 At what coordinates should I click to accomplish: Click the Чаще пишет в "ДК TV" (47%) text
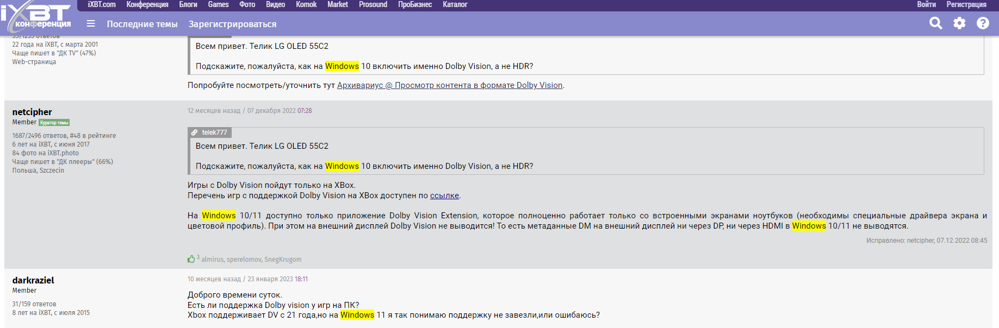pos(54,53)
